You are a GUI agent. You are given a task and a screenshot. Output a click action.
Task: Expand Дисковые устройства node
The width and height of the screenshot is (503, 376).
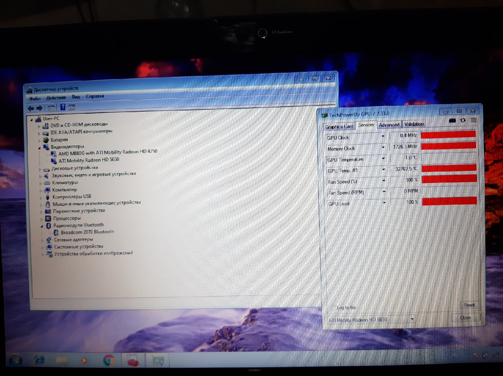[40, 170]
